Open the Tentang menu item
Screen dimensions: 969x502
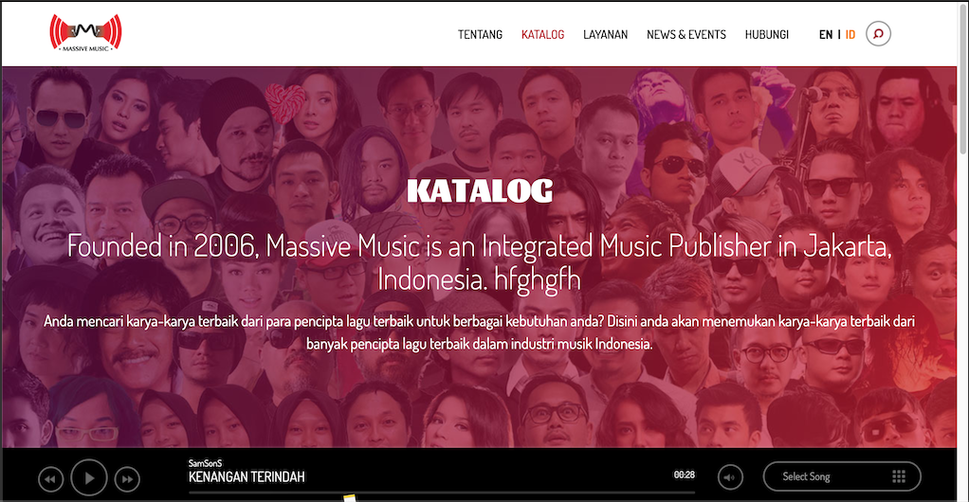(480, 35)
